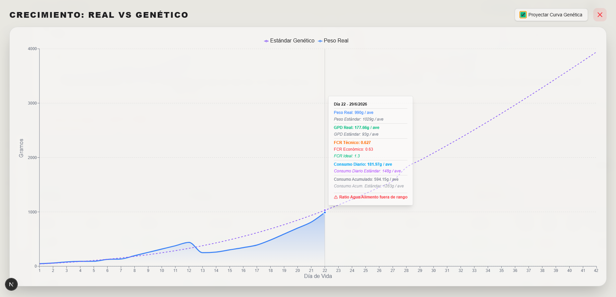616x297 pixels.
Task: Click 'Consumo Diario: 181.97g / ave' value
Action: point(363,164)
